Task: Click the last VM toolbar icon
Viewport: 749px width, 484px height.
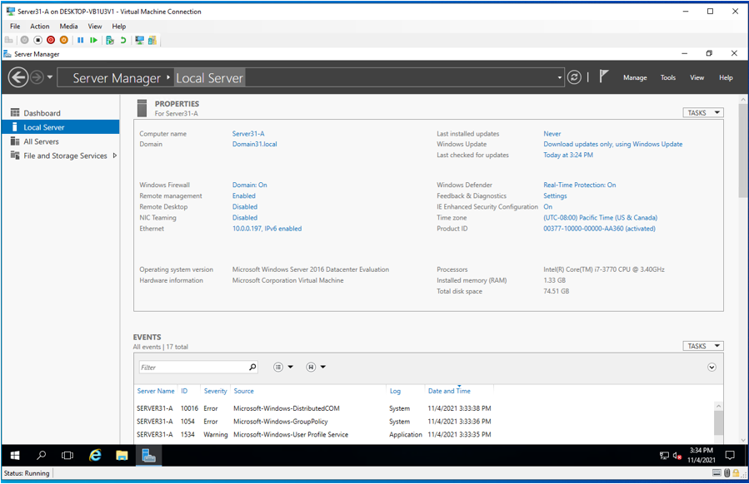Action: coord(152,41)
